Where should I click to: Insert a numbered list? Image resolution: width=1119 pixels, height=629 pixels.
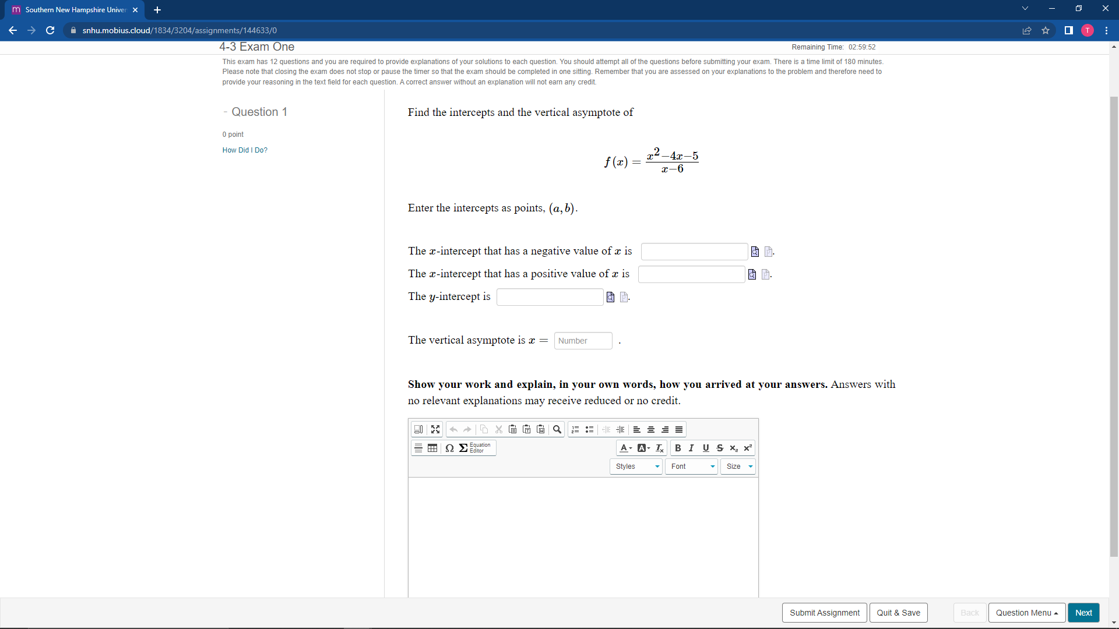(575, 429)
